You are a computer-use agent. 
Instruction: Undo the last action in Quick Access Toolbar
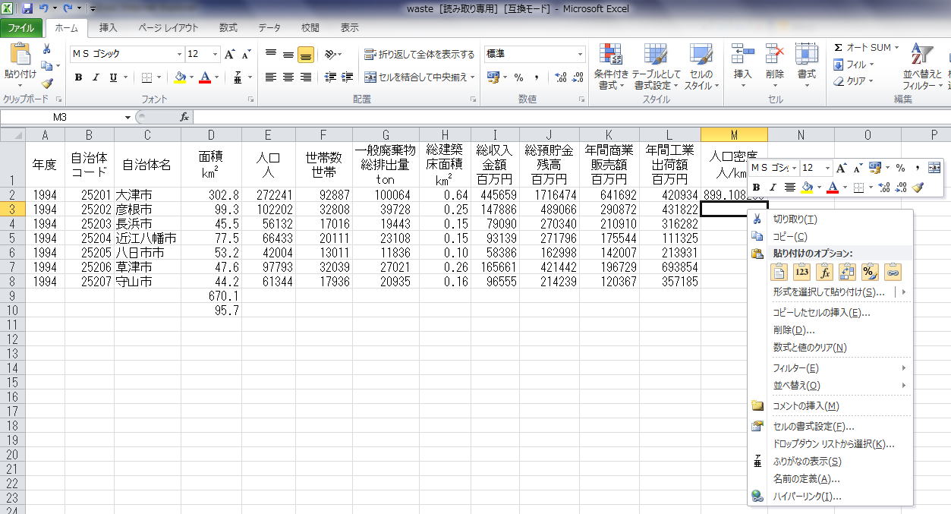pos(43,8)
